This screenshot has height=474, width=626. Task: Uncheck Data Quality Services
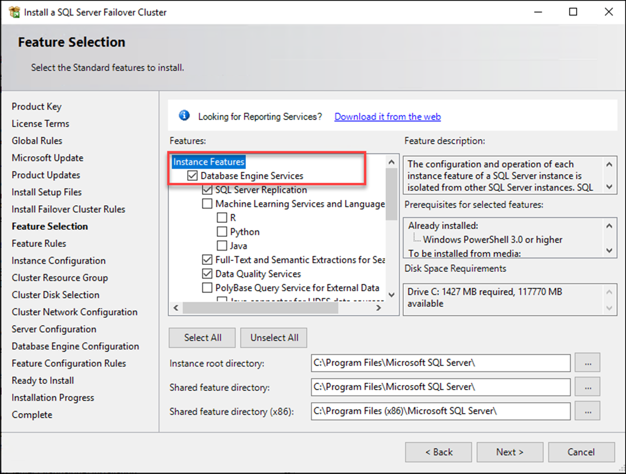coord(207,273)
